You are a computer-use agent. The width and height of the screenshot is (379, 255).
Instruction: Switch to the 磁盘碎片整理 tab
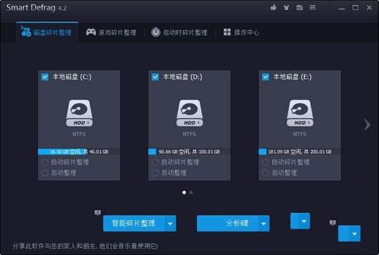[47, 32]
